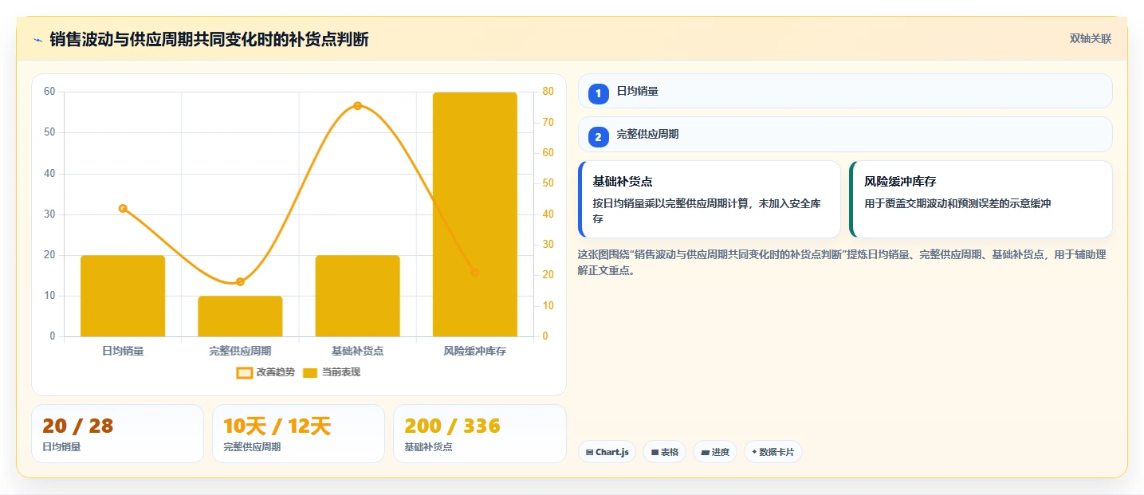Toggle the 当前表现 legend item
The width and height of the screenshot is (1144, 495).
pos(332,372)
